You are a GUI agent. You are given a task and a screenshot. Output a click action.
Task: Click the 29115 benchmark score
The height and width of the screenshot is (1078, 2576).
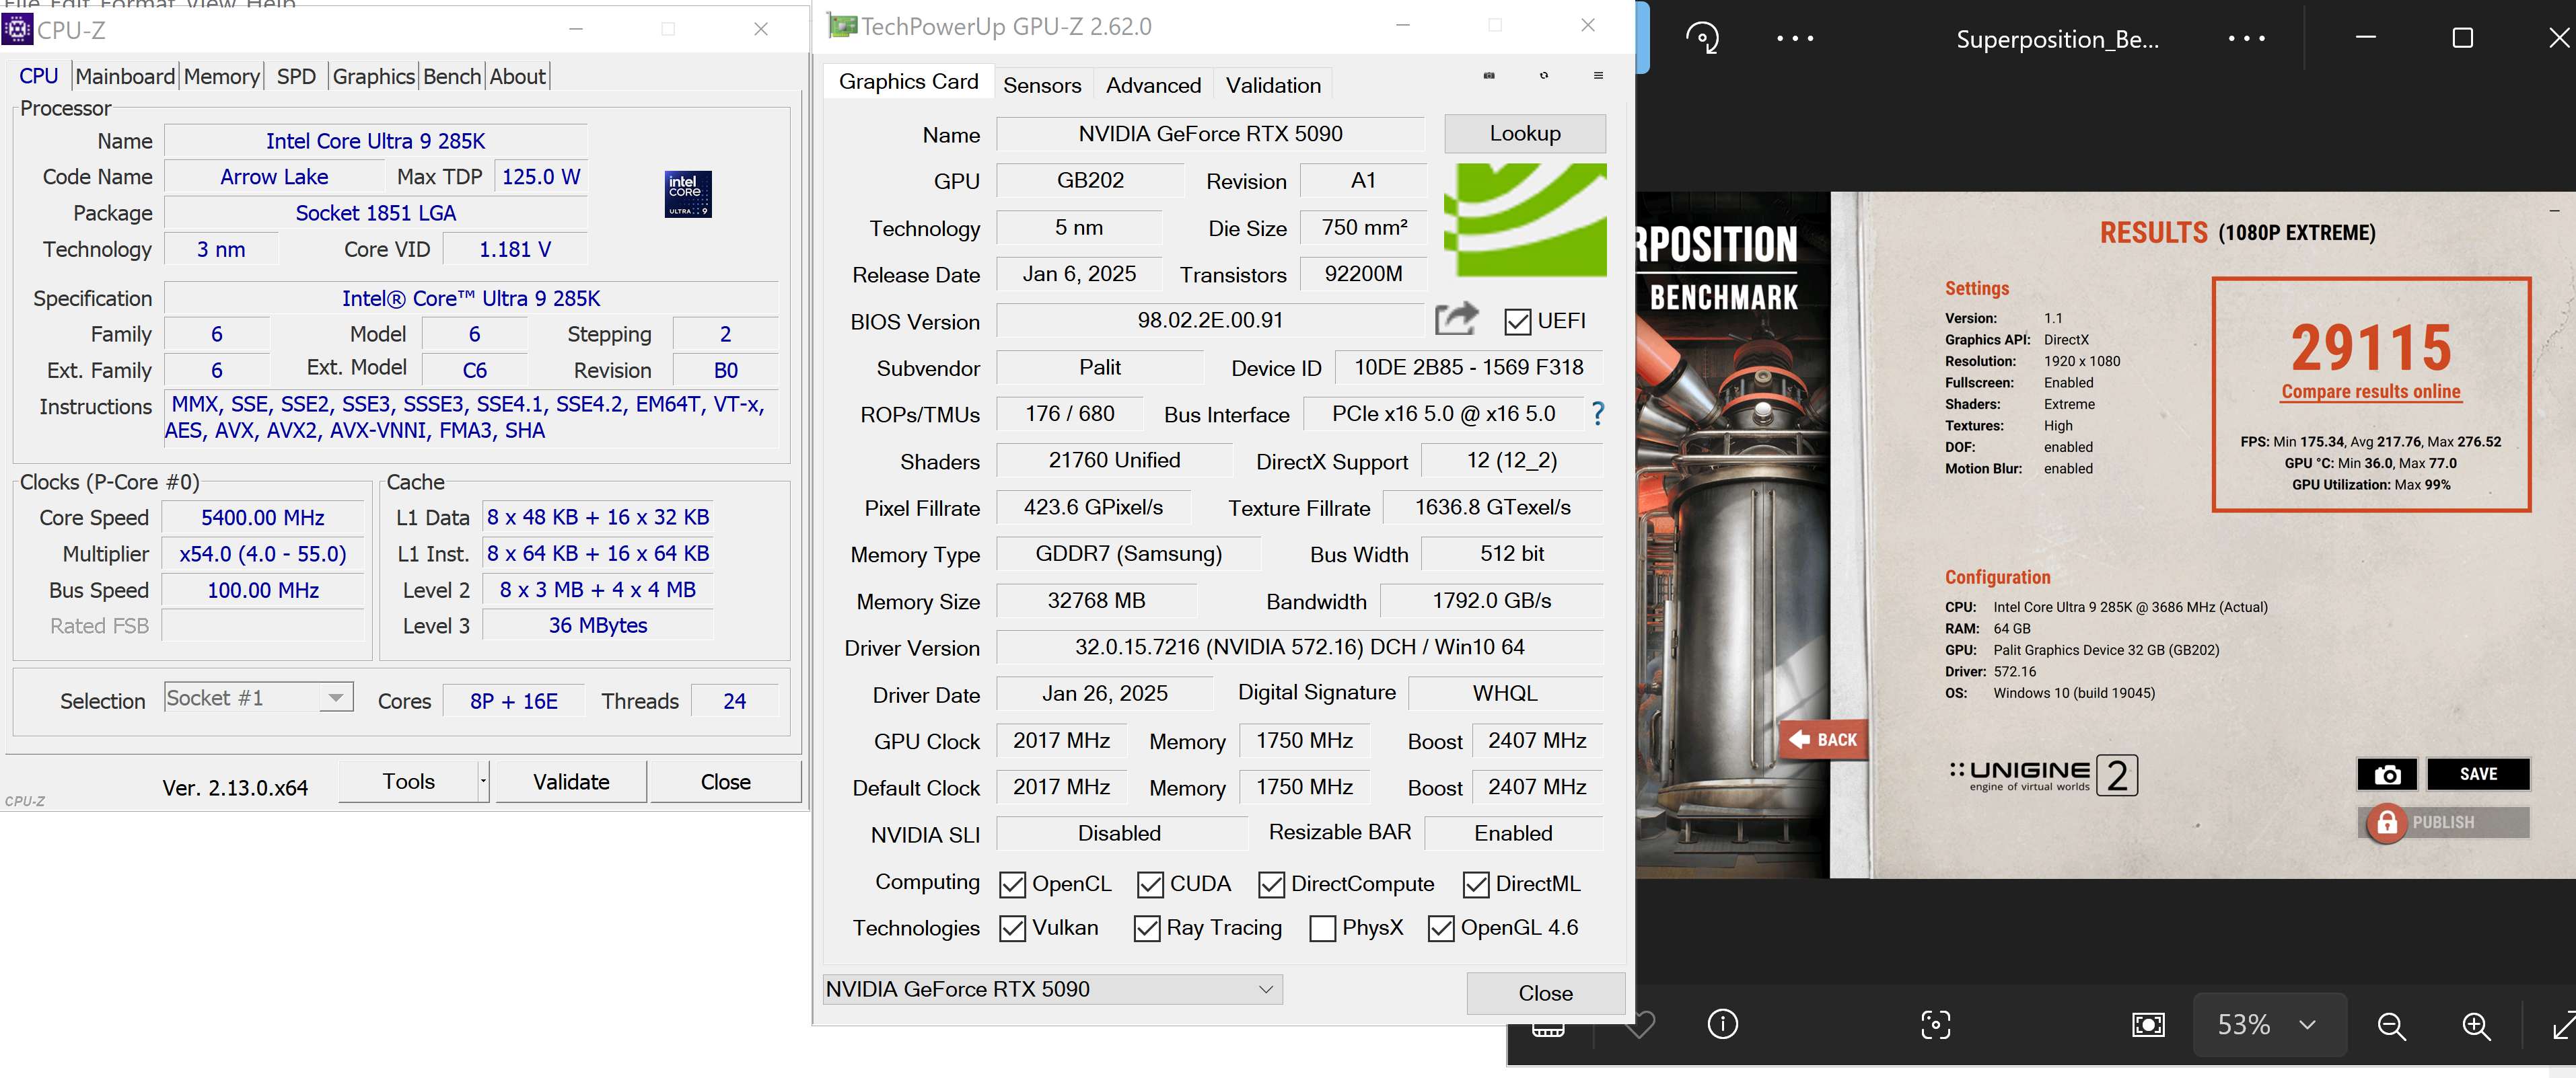pyautogui.click(x=2371, y=347)
